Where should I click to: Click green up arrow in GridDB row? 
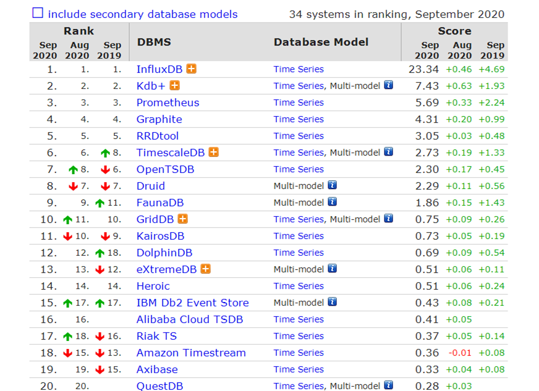click(68, 220)
